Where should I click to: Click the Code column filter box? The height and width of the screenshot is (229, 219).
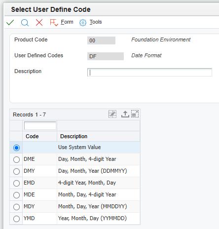click(x=40, y=126)
